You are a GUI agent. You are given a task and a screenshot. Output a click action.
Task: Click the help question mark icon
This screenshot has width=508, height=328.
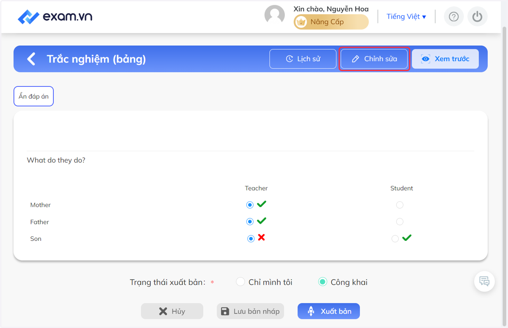tap(454, 17)
